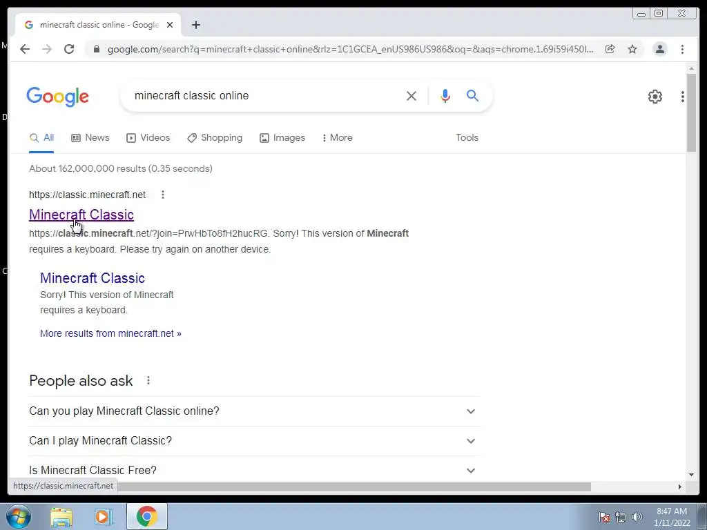This screenshot has width=707, height=530.
Task: Open More results from minecraft.net
Action: point(110,333)
